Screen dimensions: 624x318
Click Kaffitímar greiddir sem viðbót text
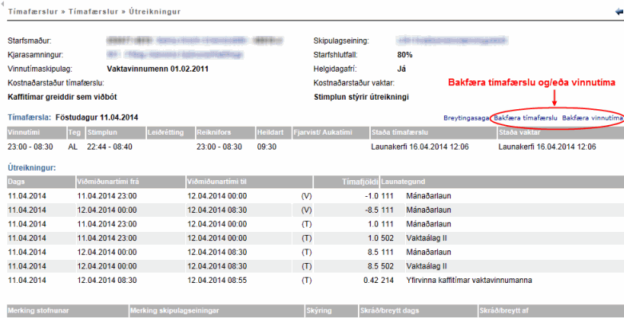click(62, 97)
